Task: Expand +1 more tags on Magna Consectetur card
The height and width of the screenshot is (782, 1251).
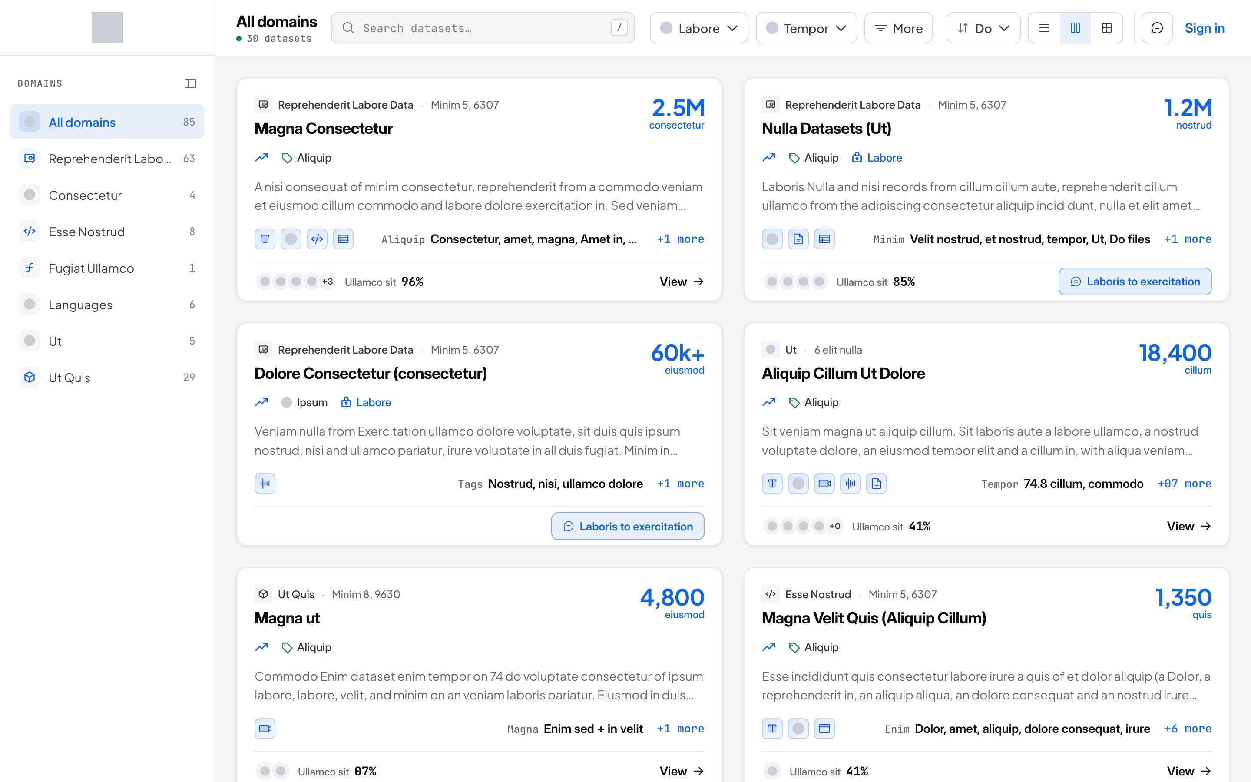Action: click(680, 239)
